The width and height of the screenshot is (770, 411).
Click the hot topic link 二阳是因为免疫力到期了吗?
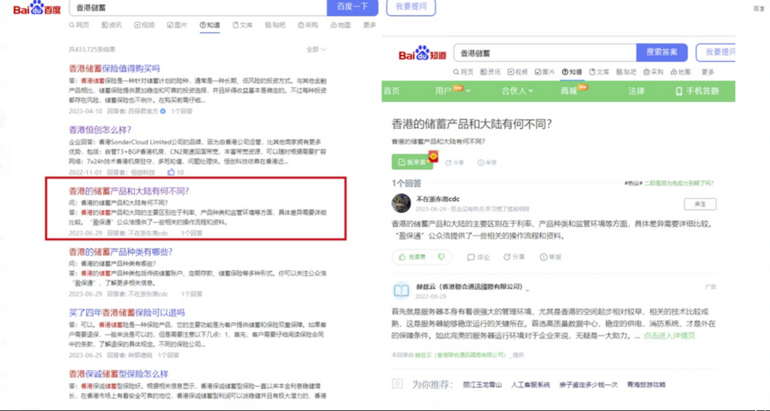click(x=679, y=183)
